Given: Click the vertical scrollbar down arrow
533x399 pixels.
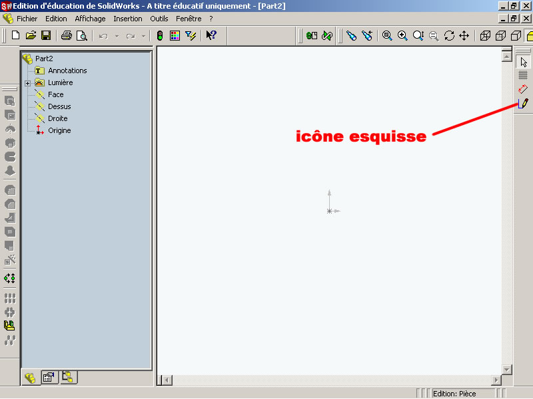Looking at the screenshot, I should 507,369.
